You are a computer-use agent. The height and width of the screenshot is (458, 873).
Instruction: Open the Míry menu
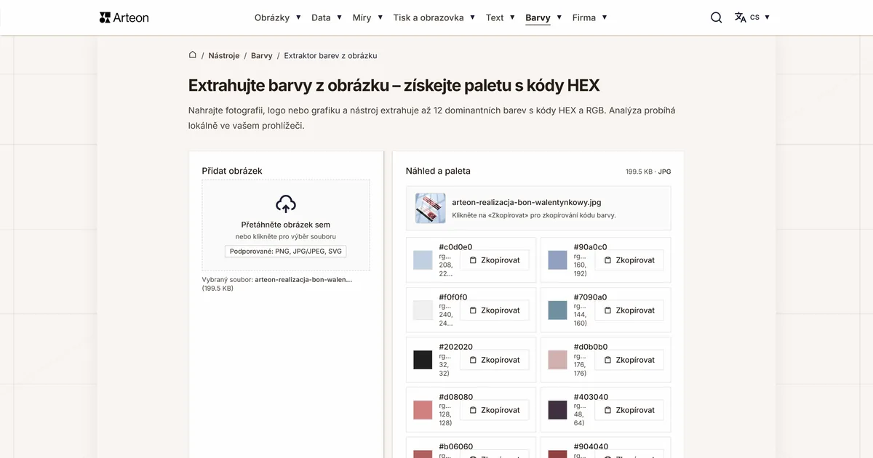coord(362,17)
